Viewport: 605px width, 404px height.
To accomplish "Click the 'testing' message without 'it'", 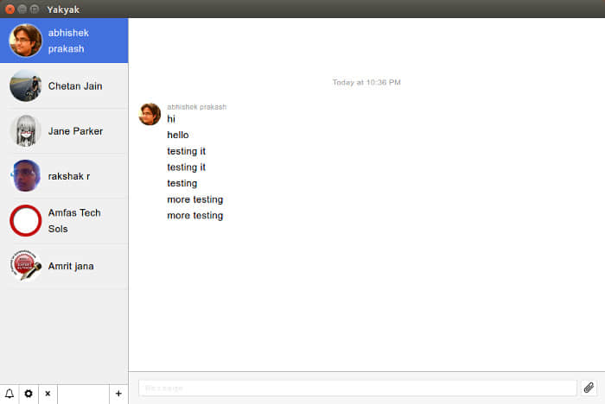I will [182, 184].
